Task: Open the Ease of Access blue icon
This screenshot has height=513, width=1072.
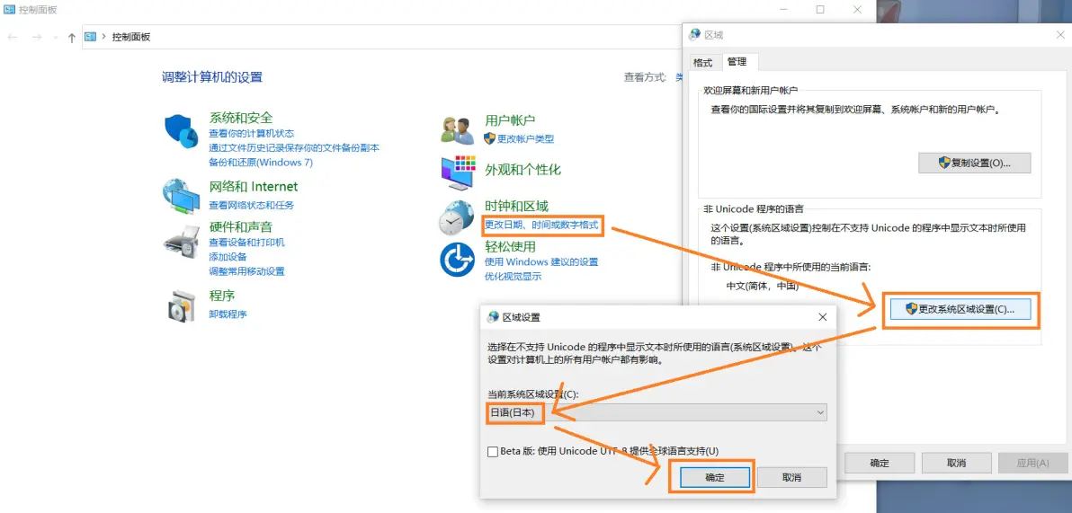Action: pyautogui.click(x=457, y=261)
